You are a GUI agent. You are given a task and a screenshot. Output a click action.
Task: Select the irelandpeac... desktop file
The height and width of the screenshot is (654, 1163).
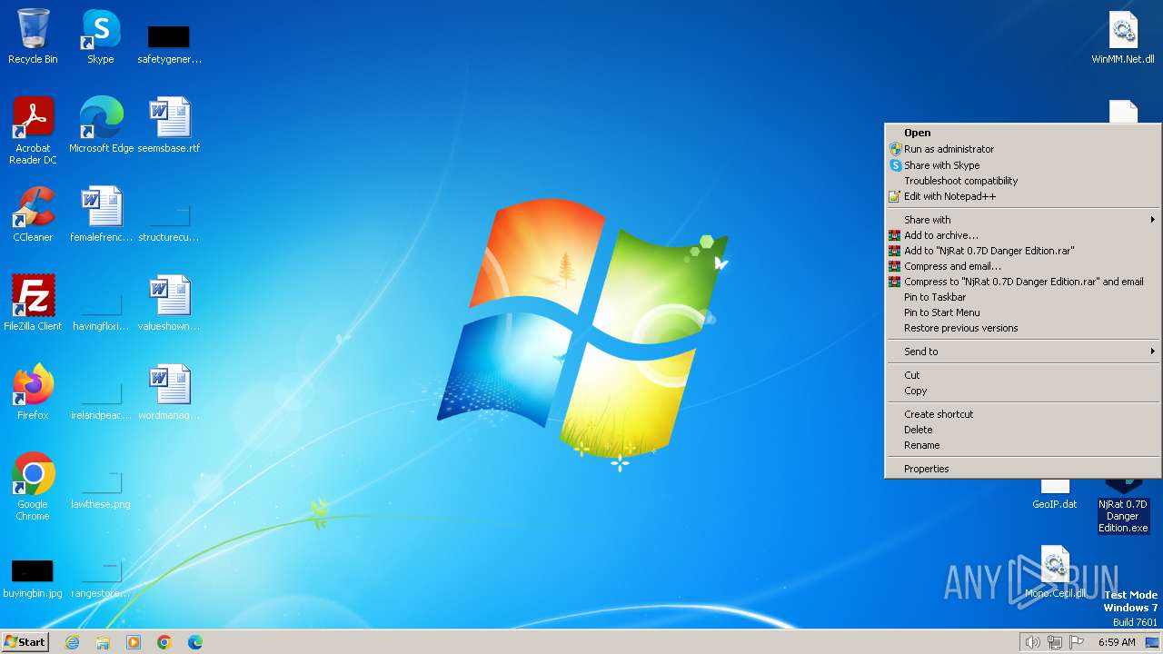(101, 399)
